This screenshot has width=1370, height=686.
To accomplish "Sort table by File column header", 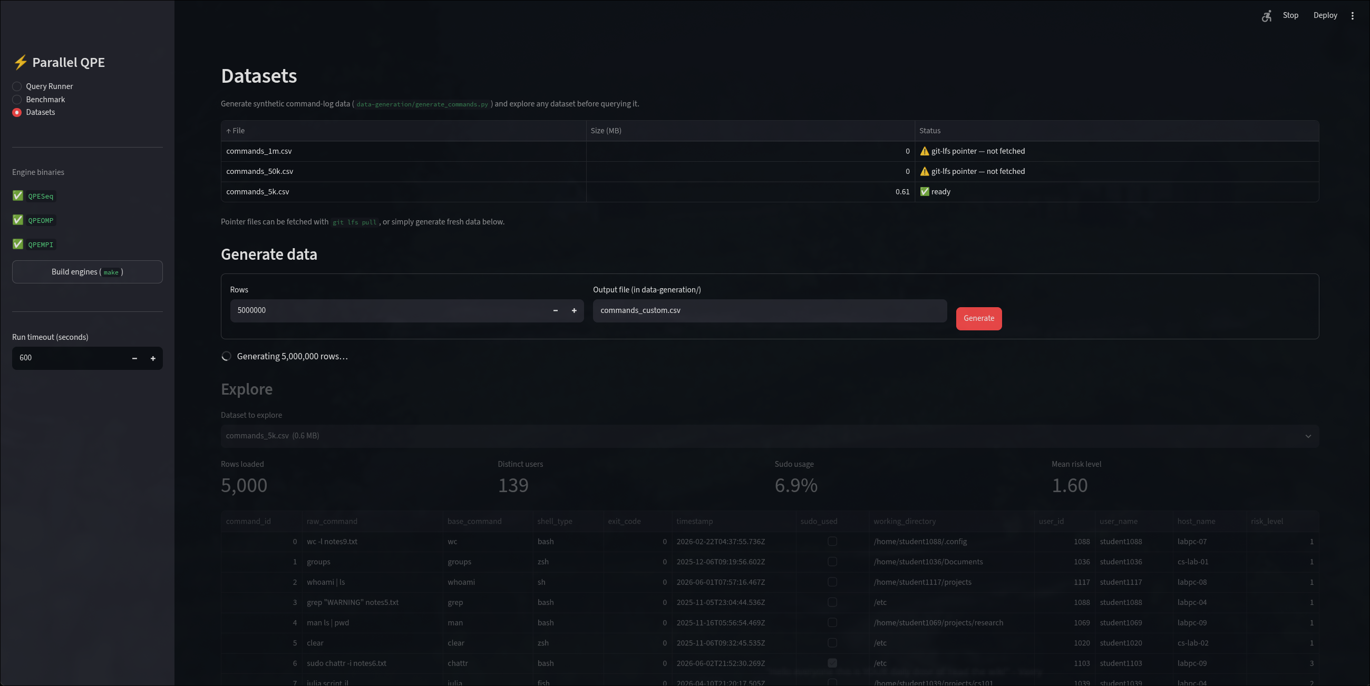I will coord(403,131).
